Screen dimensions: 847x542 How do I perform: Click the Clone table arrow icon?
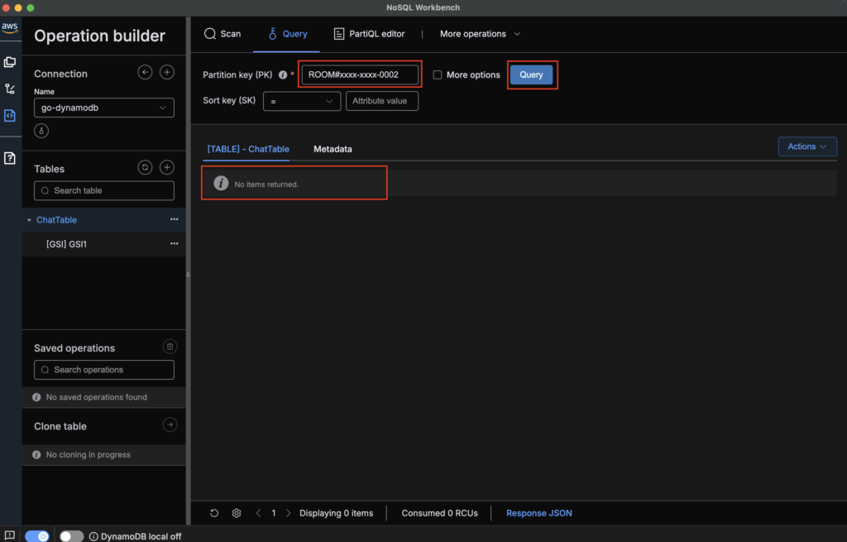[x=170, y=425]
